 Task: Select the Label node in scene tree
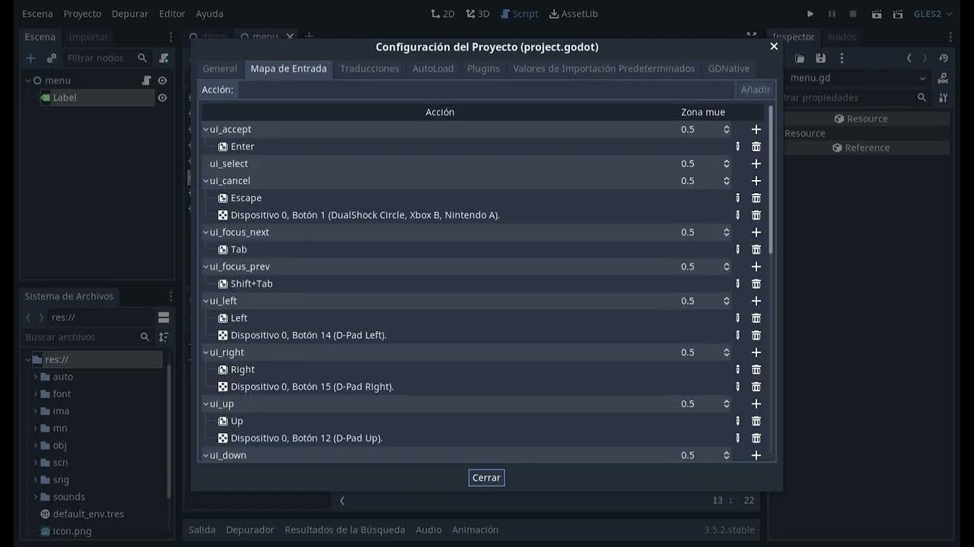[x=64, y=97]
